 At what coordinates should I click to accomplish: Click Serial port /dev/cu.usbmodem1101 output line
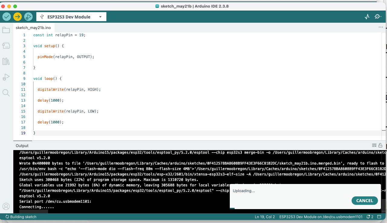point(55,202)
